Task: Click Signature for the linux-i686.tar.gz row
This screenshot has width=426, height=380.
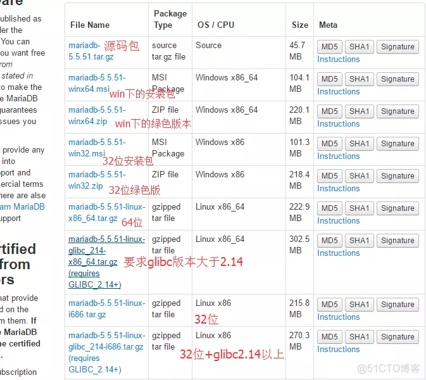Action: [398, 305]
